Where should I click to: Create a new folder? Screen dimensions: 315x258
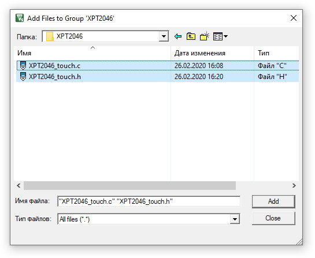coord(205,36)
